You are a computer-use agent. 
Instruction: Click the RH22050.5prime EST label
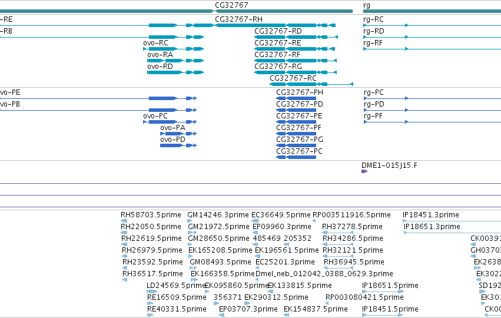(x=151, y=227)
